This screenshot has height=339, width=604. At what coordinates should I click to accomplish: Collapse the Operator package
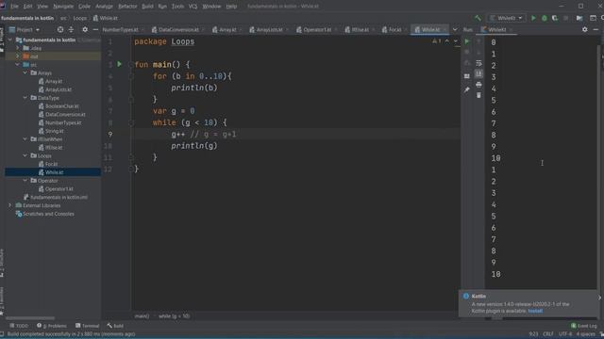(x=25, y=181)
